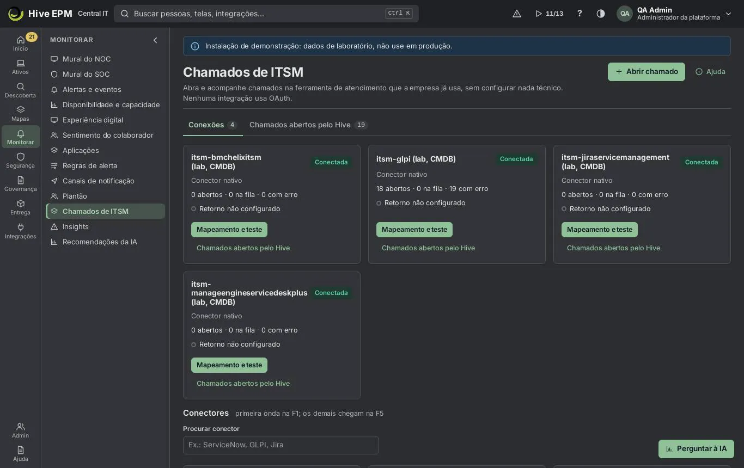Viewport: 744px width, 468px height.
Task: Collapse the Monitorar side panel
Action: coord(155,40)
